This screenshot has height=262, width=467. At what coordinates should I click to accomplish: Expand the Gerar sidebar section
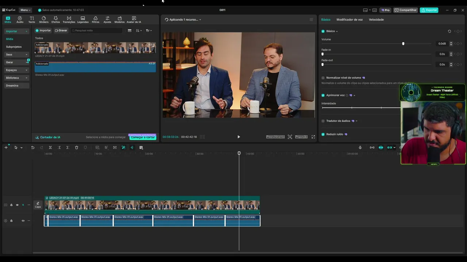tap(16, 62)
